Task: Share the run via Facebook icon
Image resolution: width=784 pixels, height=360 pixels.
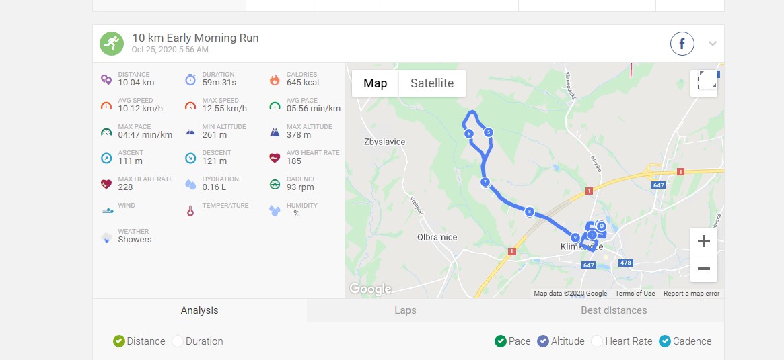Action: click(682, 44)
